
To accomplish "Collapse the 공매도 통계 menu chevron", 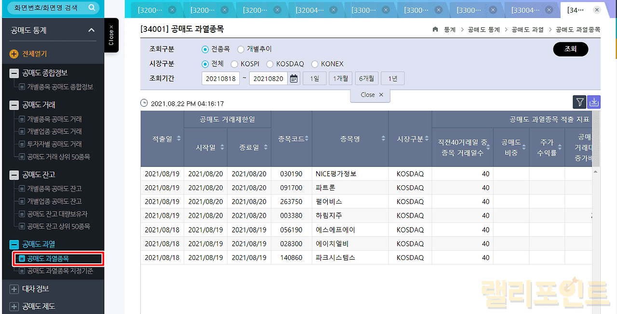I will pyautogui.click(x=92, y=30).
